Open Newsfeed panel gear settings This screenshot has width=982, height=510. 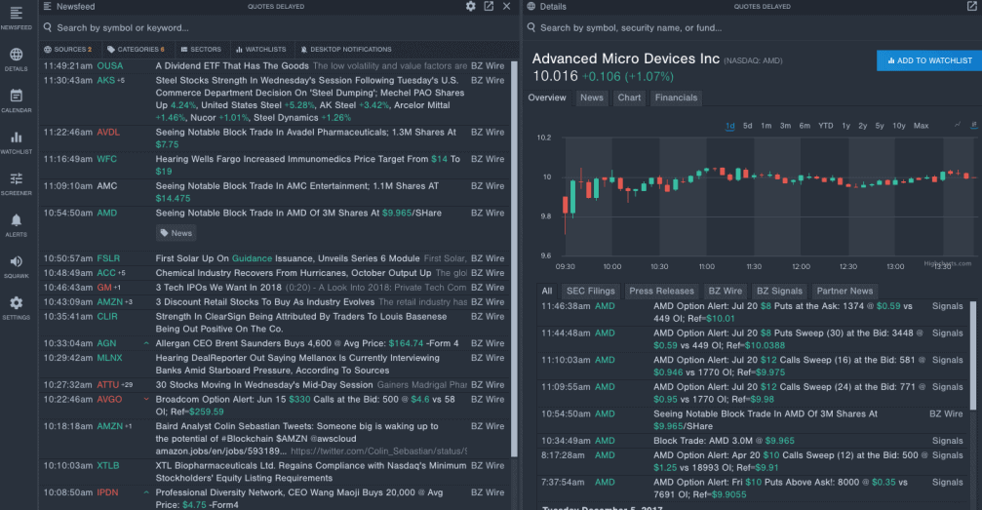point(470,6)
